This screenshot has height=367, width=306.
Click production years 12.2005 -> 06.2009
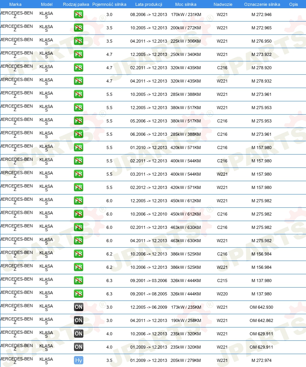tap(149, 307)
